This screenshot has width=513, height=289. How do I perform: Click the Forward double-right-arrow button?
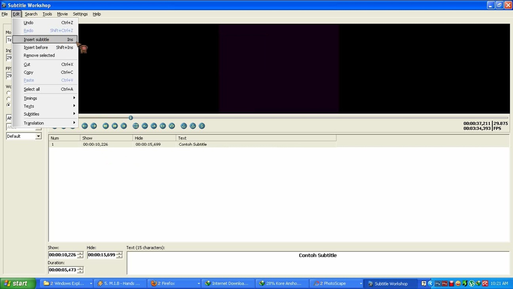[x=115, y=126]
